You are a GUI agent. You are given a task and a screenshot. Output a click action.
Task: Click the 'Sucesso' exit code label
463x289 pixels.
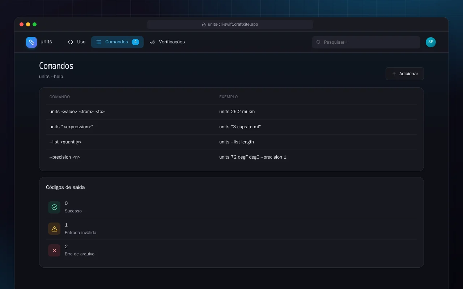pos(73,211)
